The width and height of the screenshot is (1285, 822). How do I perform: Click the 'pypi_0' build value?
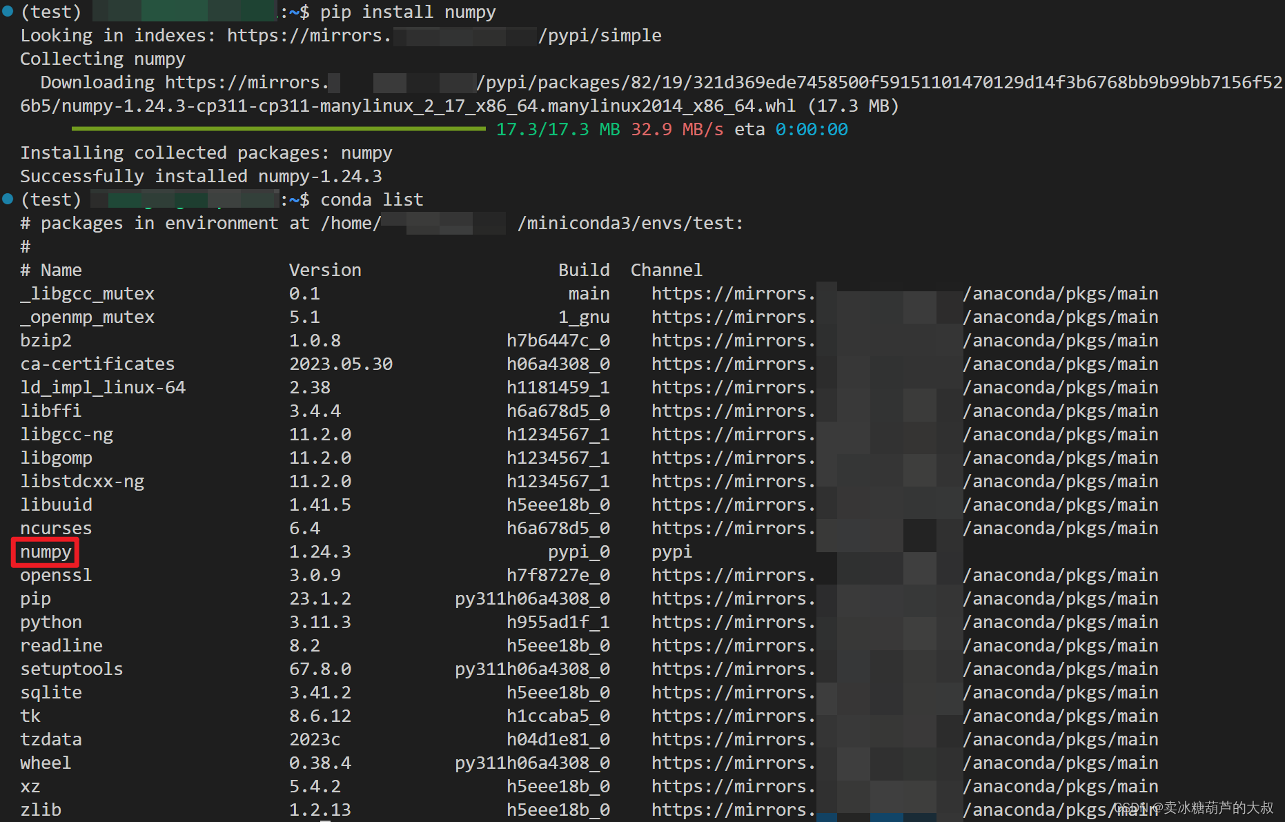(579, 552)
